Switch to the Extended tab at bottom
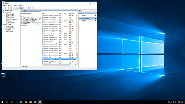Image resolution: width=185 pixels, height=104 pixels. point(23,67)
